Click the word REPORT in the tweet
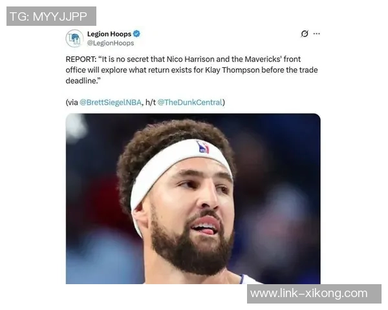Viewport: 388px width, 310px height. [x=81, y=59]
